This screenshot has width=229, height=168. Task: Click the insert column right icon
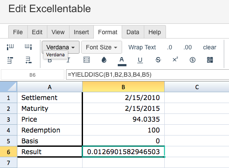(x=28, y=47)
